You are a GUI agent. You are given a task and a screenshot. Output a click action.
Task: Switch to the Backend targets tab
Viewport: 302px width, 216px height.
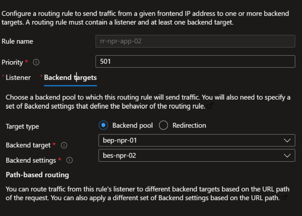pyautogui.click(x=70, y=77)
